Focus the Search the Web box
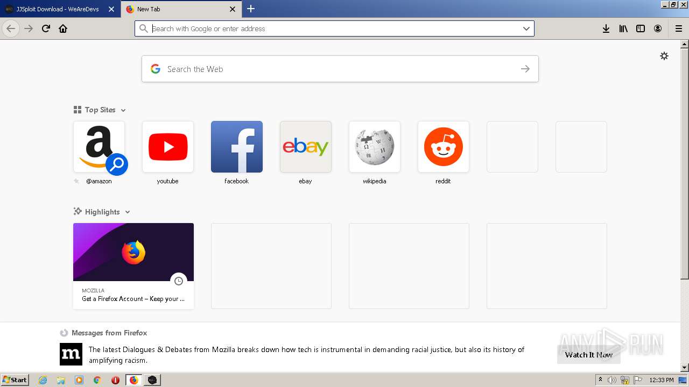Image resolution: width=689 pixels, height=387 pixels. [x=340, y=69]
